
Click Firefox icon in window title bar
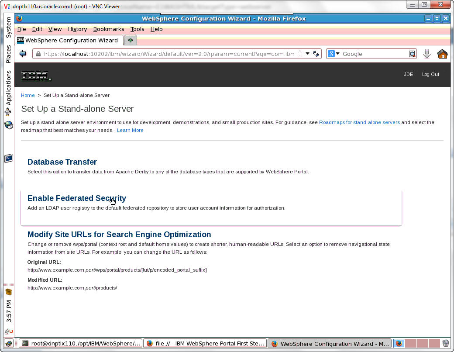click(19, 18)
